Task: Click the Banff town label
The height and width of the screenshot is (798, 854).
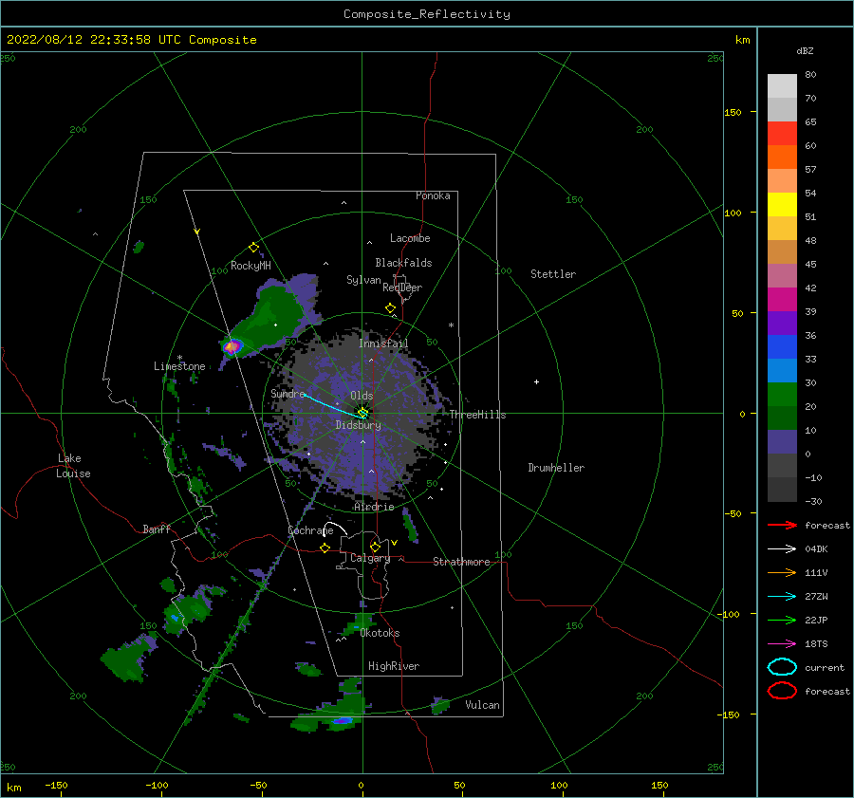Action: tap(157, 529)
